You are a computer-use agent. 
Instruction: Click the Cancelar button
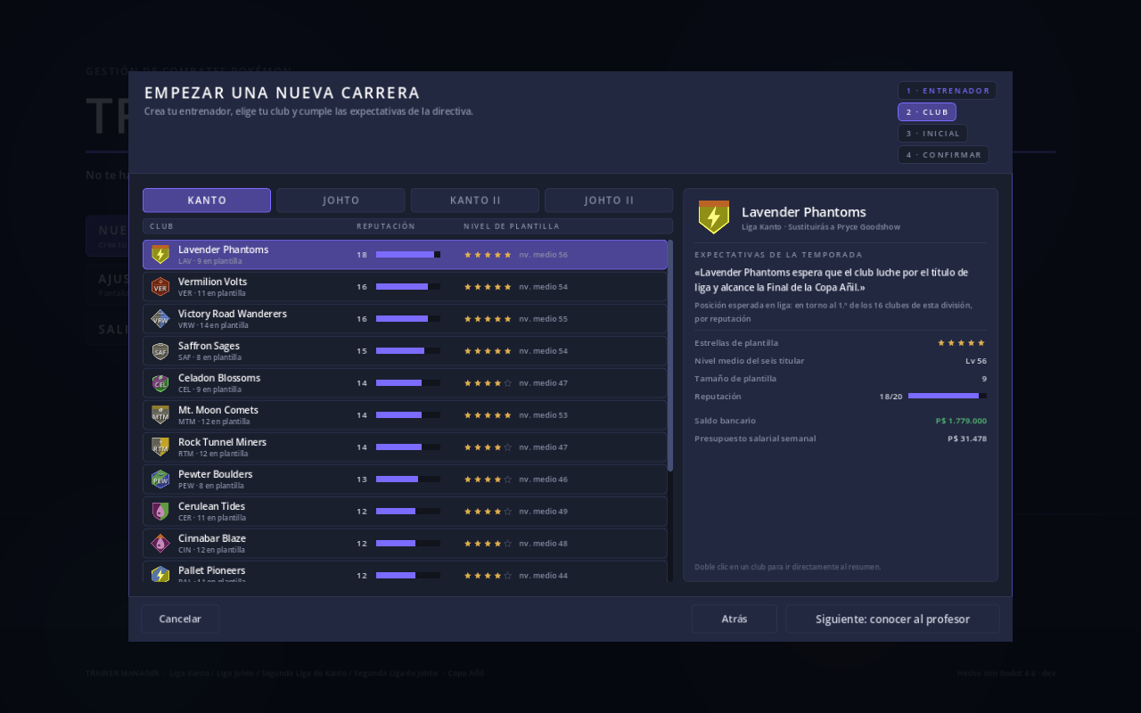coord(180,619)
